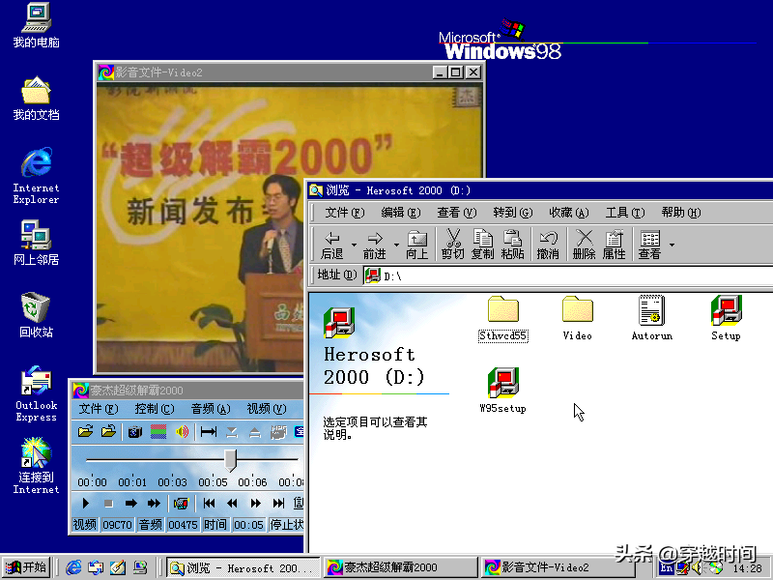
Task: Expand the 查看 views dropdown arrow
Action: 672,245
